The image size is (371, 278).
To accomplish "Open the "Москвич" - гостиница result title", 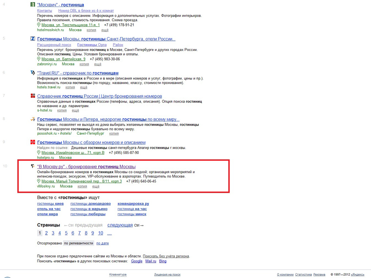I will point(61,5).
